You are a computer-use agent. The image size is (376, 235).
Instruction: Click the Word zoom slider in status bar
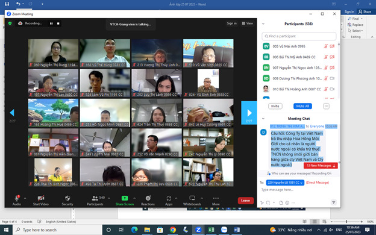tap(346, 222)
